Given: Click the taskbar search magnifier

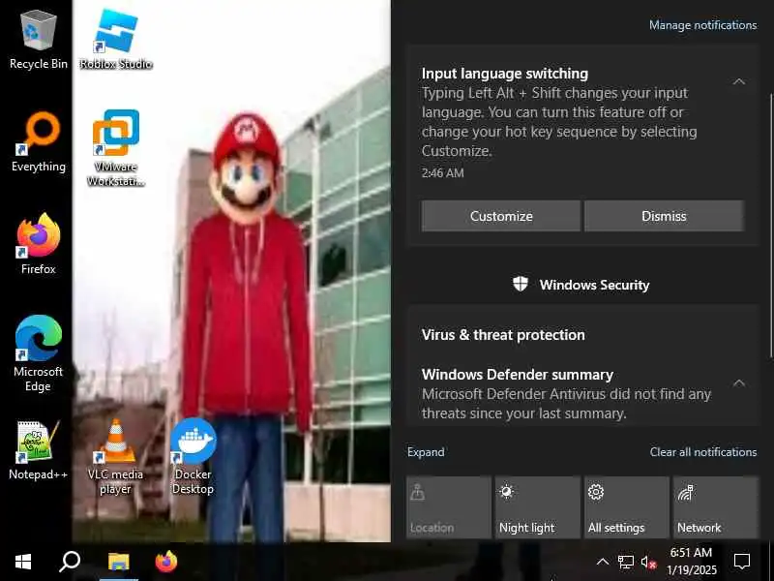Looking at the screenshot, I should click(70, 562).
